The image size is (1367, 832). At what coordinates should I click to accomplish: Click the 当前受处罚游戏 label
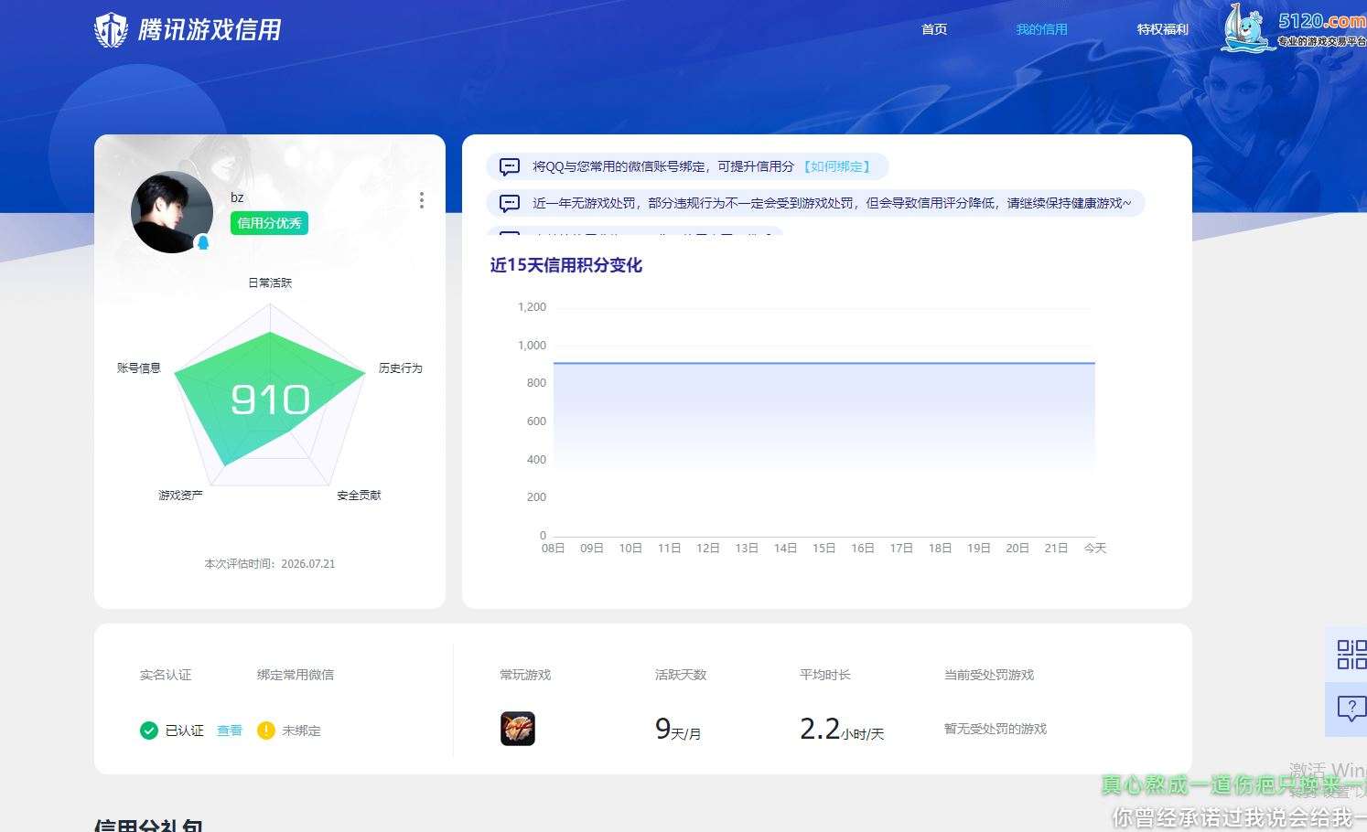coord(989,675)
